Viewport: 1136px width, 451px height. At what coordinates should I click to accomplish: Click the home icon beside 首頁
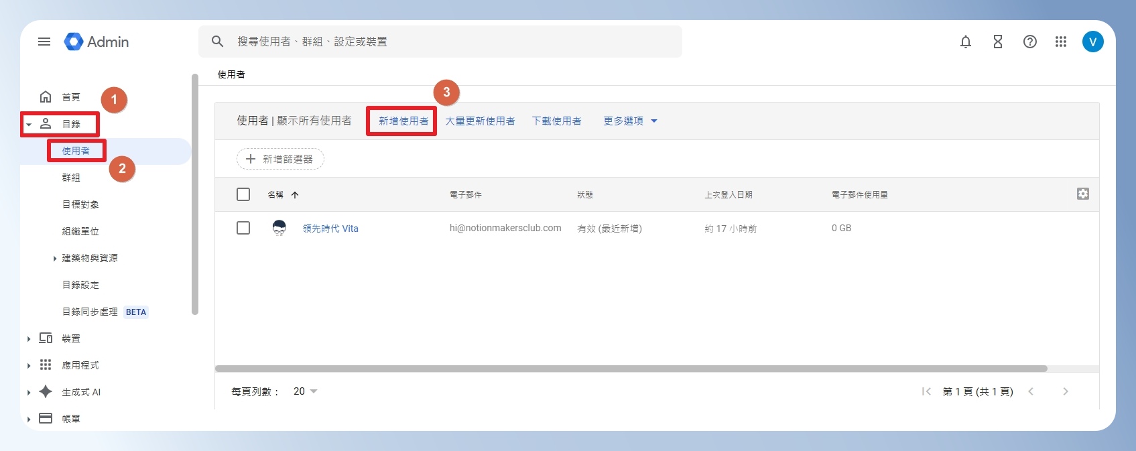click(46, 96)
